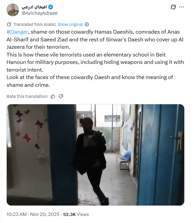Click the "10:23 AM · Nov 20, 2025" timestamp
Screen dimensions: 194x223
pyautogui.click(x=33, y=214)
